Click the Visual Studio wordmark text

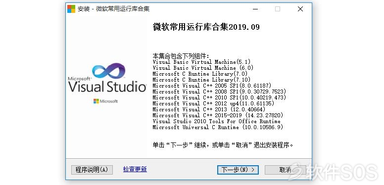click(107, 87)
